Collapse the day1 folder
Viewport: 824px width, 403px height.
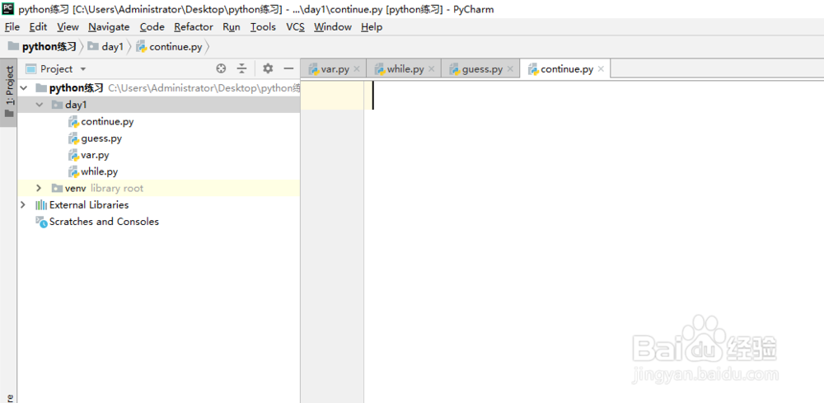pos(39,105)
